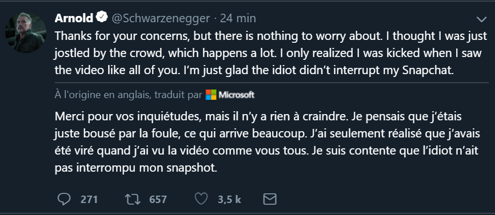This screenshot has width=495, height=215.
Task: Click the French translated tweet text
Action: click(268, 143)
